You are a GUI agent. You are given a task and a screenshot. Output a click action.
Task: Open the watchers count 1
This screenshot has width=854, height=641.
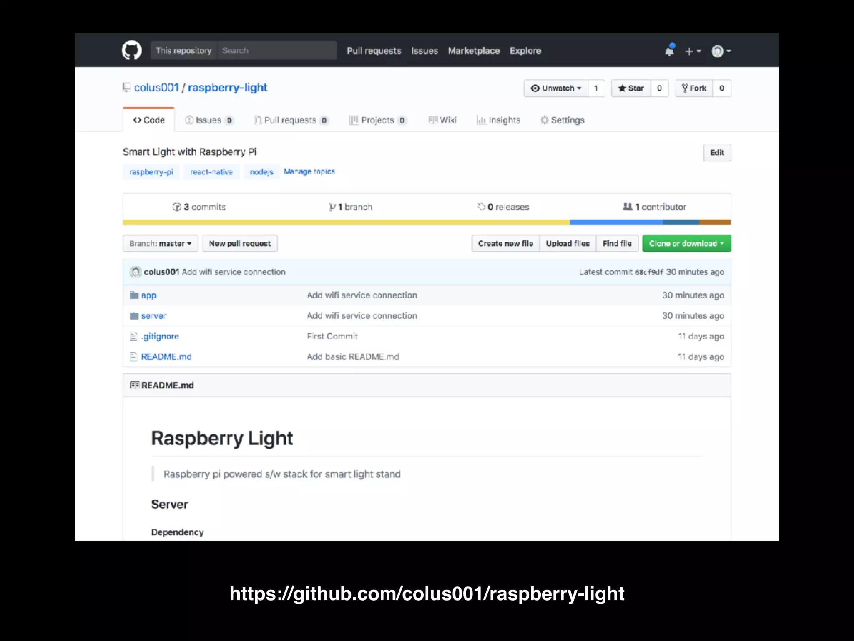[596, 88]
